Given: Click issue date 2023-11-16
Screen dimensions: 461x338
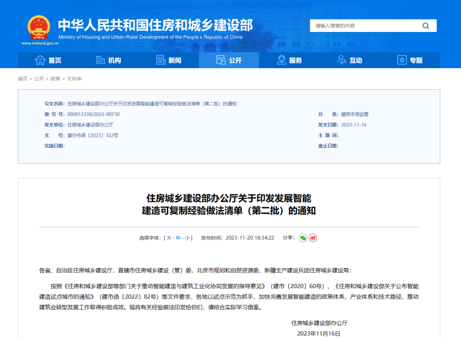Looking at the screenshot, I should pos(354,125).
